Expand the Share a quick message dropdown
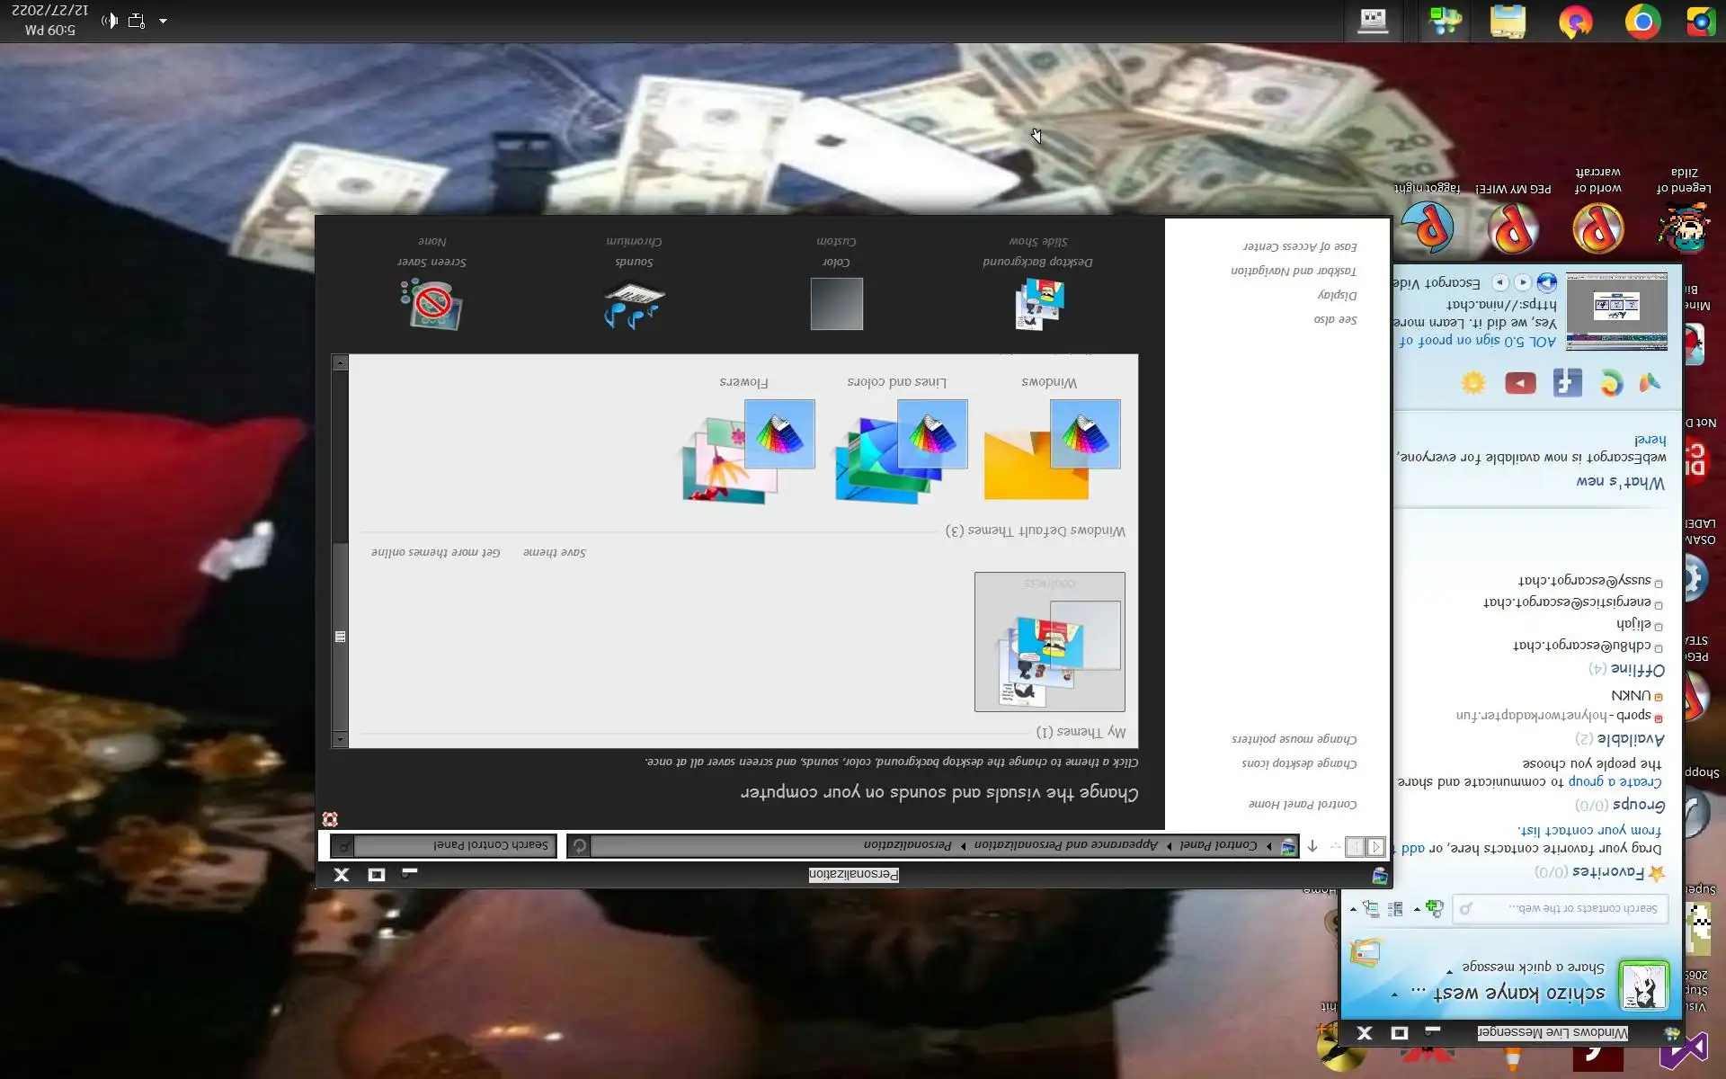The image size is (1726, 1079). click(x=1449, y=971)
